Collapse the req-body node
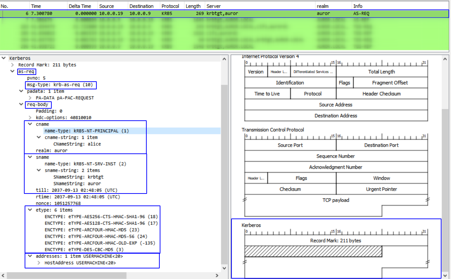 21,104
